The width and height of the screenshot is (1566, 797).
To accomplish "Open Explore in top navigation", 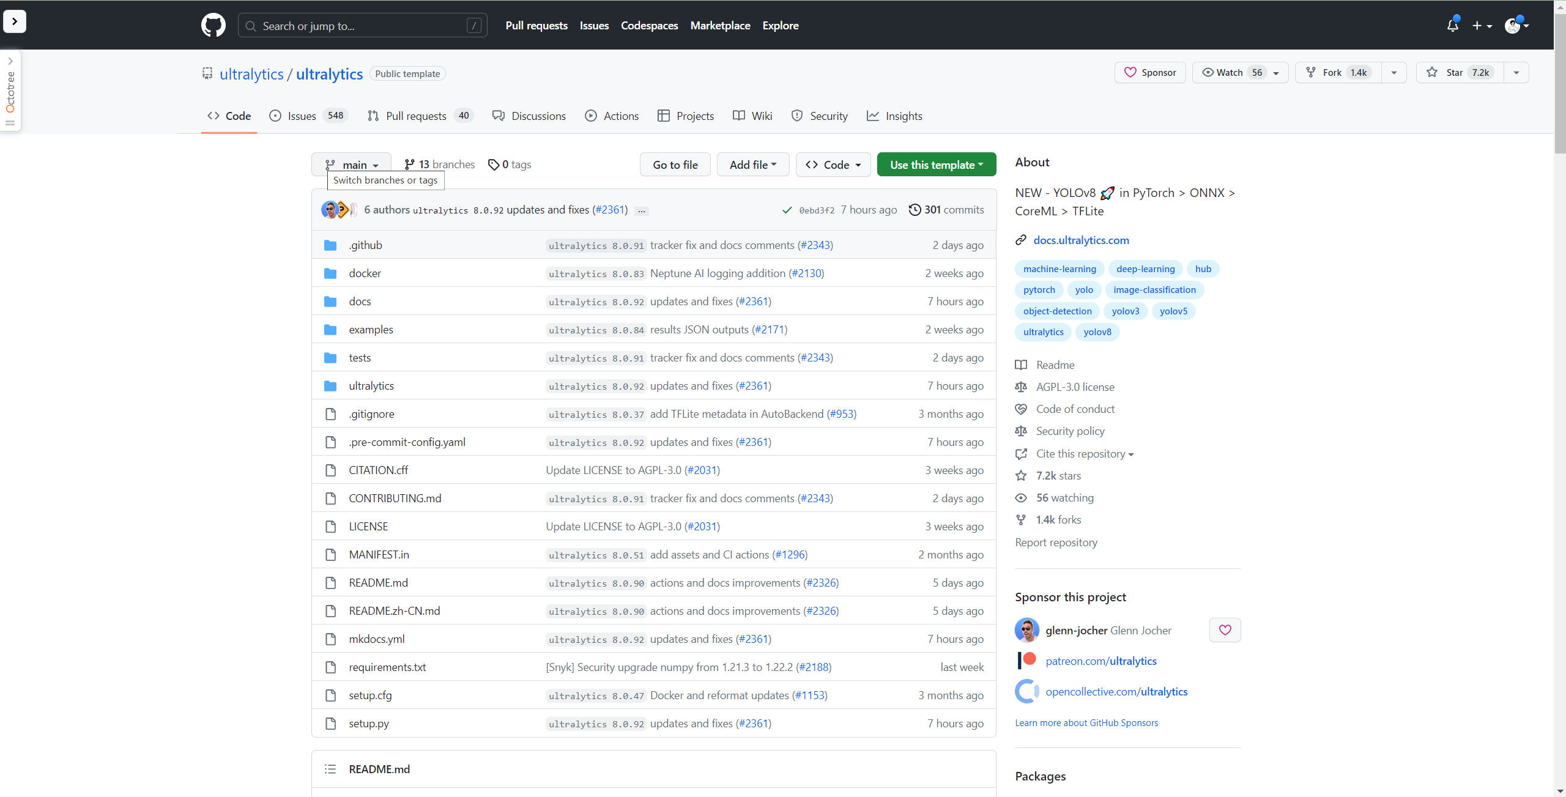I will coord(780,26).
